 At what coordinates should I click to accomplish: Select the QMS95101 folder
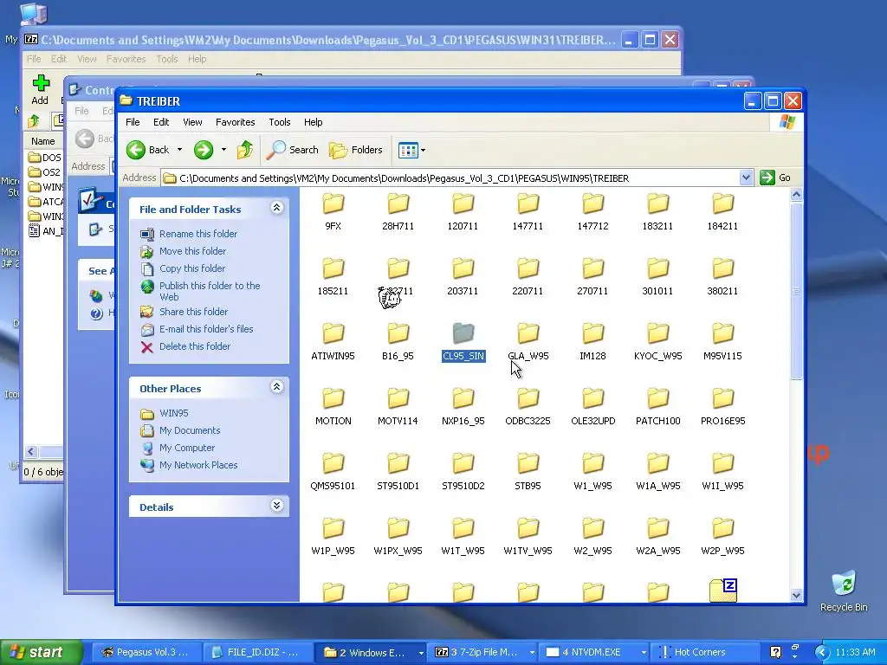(x=333, y=471)
